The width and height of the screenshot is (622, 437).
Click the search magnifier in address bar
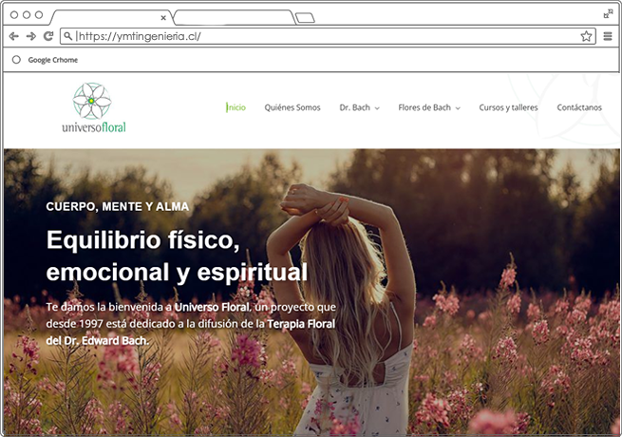(x=68, y=36)
